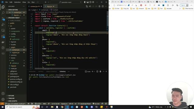This screenshot has height=109, width=194.
Task: Close the terminal panel with X
Action: (106, 71)
